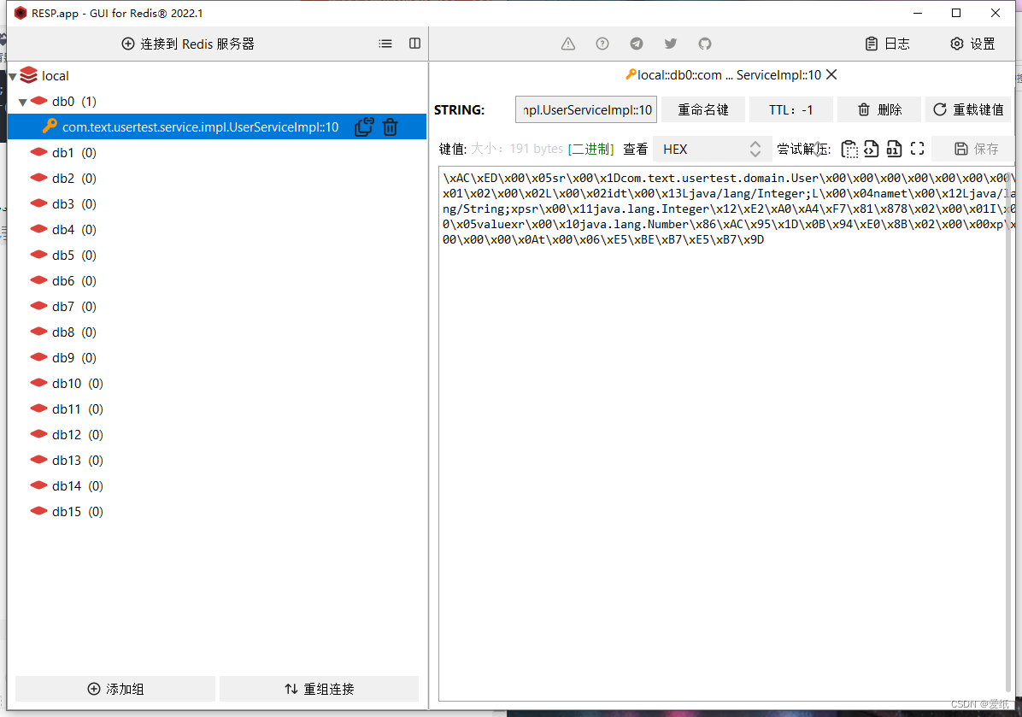Image resolution: width=1022 pixels, height=717 pixels.
Task: Collapse the db0 database node
Action: pos(23,101)
